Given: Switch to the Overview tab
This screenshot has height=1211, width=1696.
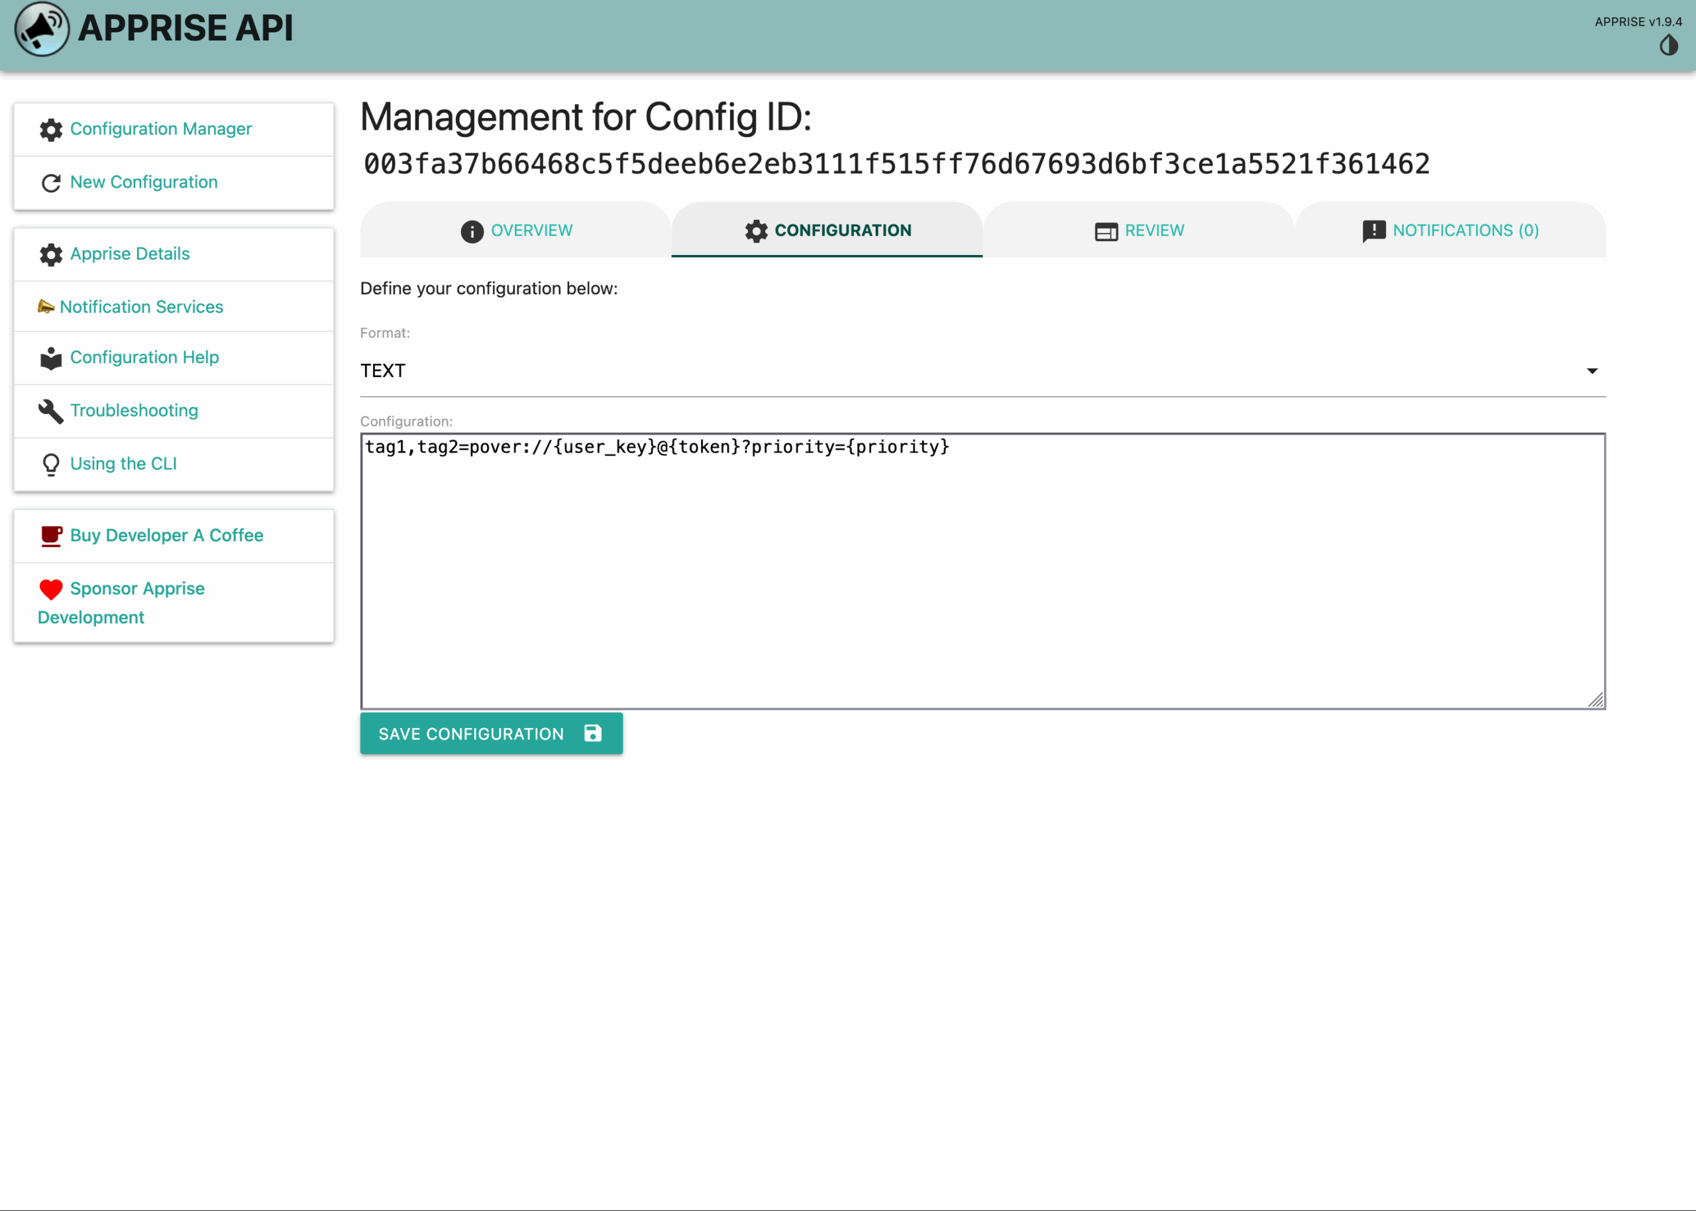Looking at the screenshot, I should tap(516, 230).
